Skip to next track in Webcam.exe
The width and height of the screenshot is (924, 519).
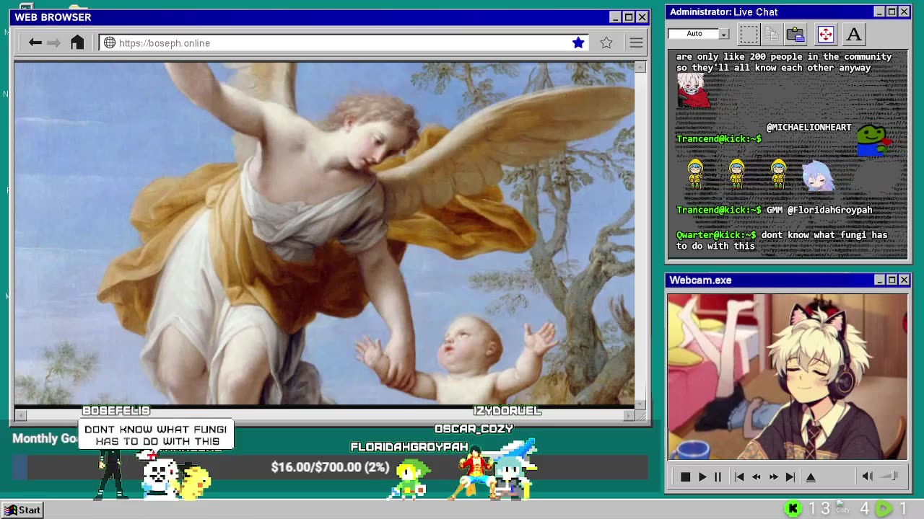pyautogui.click(x=790, y=476)
